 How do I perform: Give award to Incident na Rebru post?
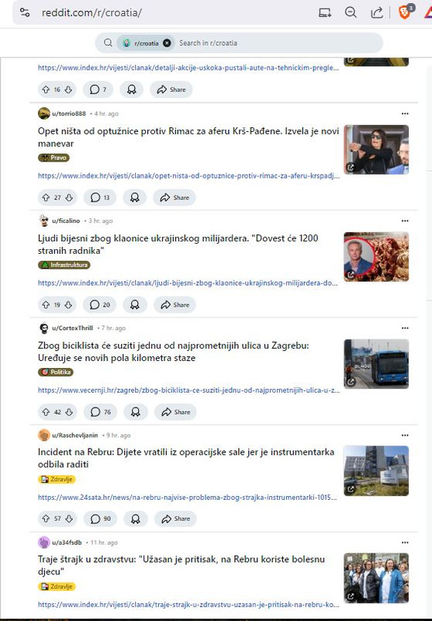click(x=135, y=519)
